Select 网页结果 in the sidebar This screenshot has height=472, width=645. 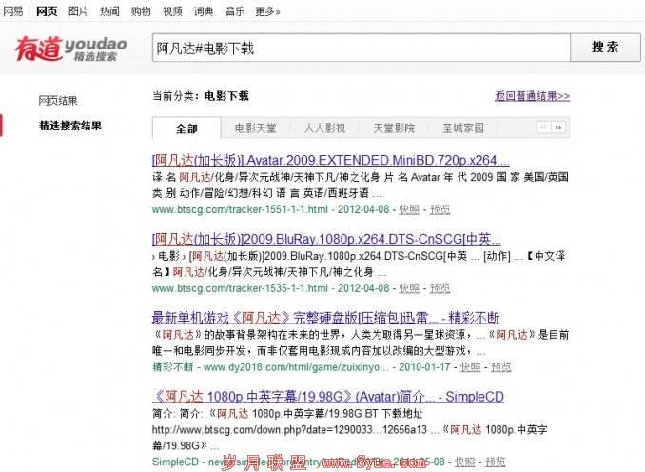(58, 101)
